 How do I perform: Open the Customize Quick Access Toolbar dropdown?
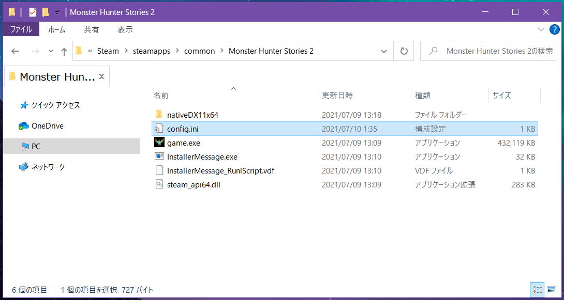tap(57, 13)
